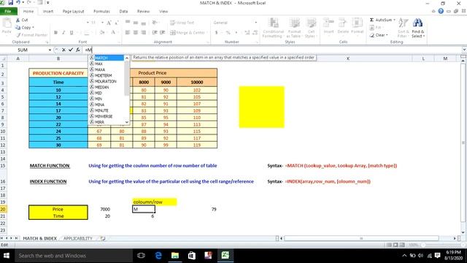Image resolution: width=467 pixels, height=263 pixels.
Task: Open the Review ribbon tab
Action: [x=143, y=12]
